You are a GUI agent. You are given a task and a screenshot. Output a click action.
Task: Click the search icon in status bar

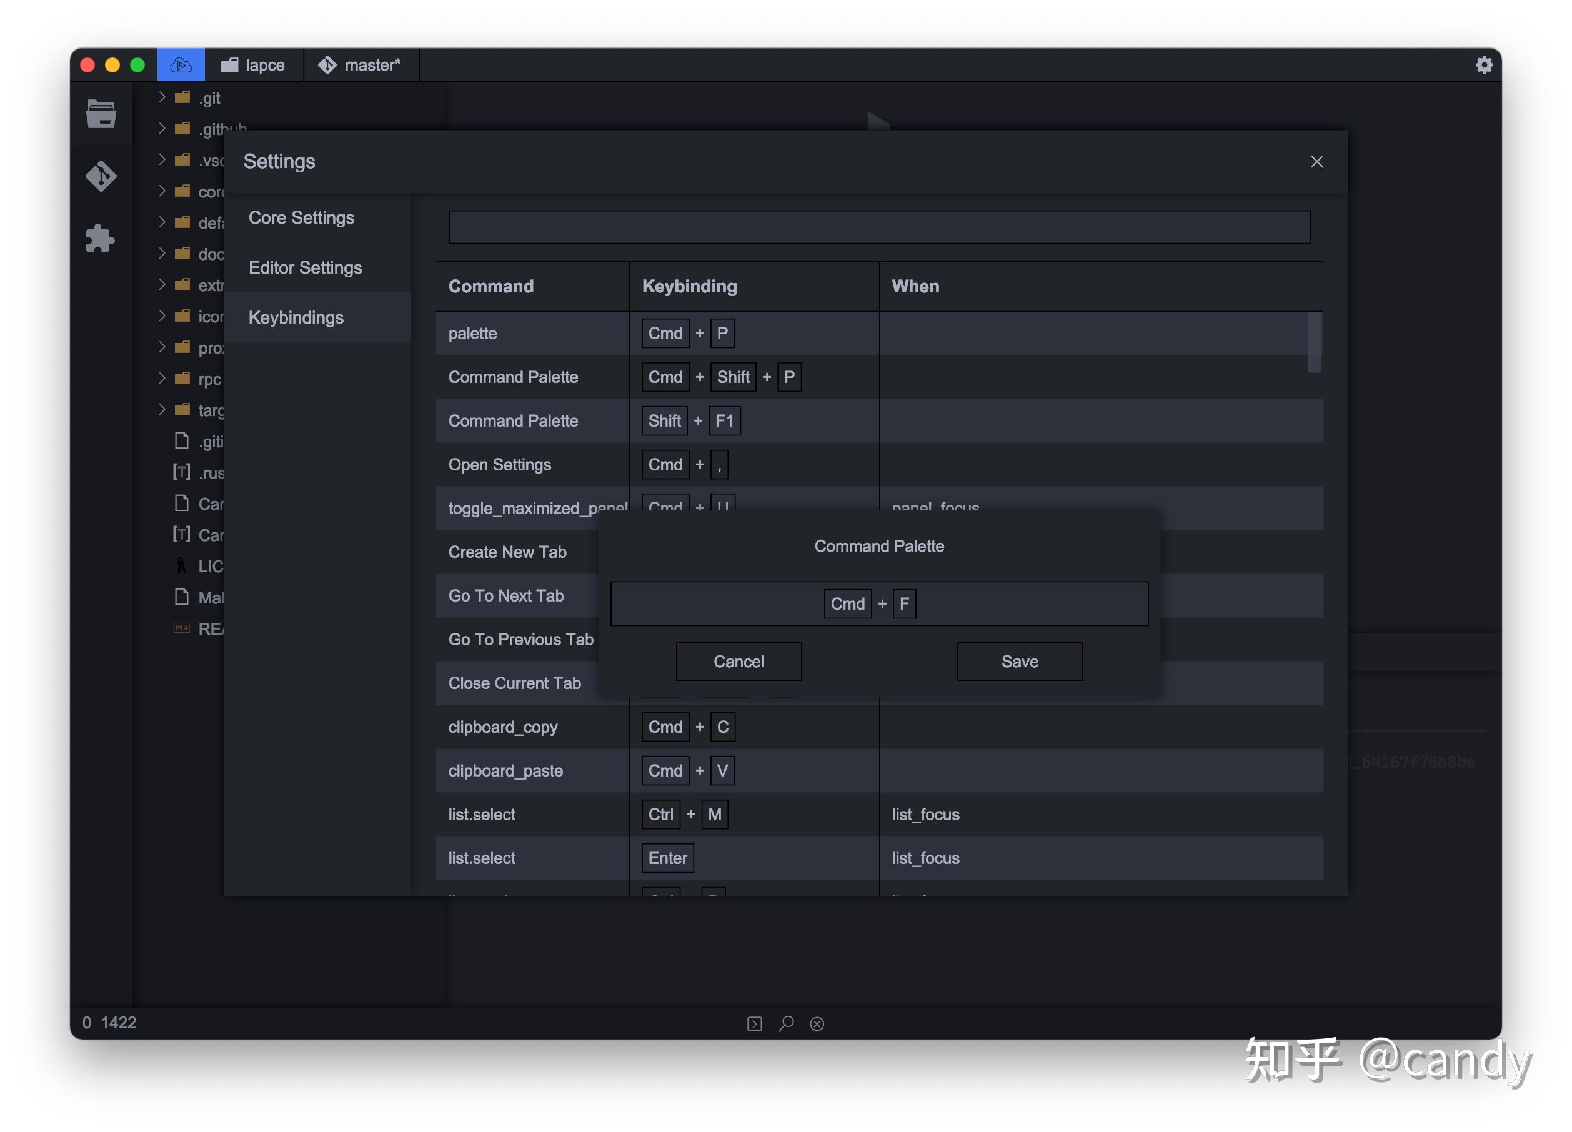786,1023
